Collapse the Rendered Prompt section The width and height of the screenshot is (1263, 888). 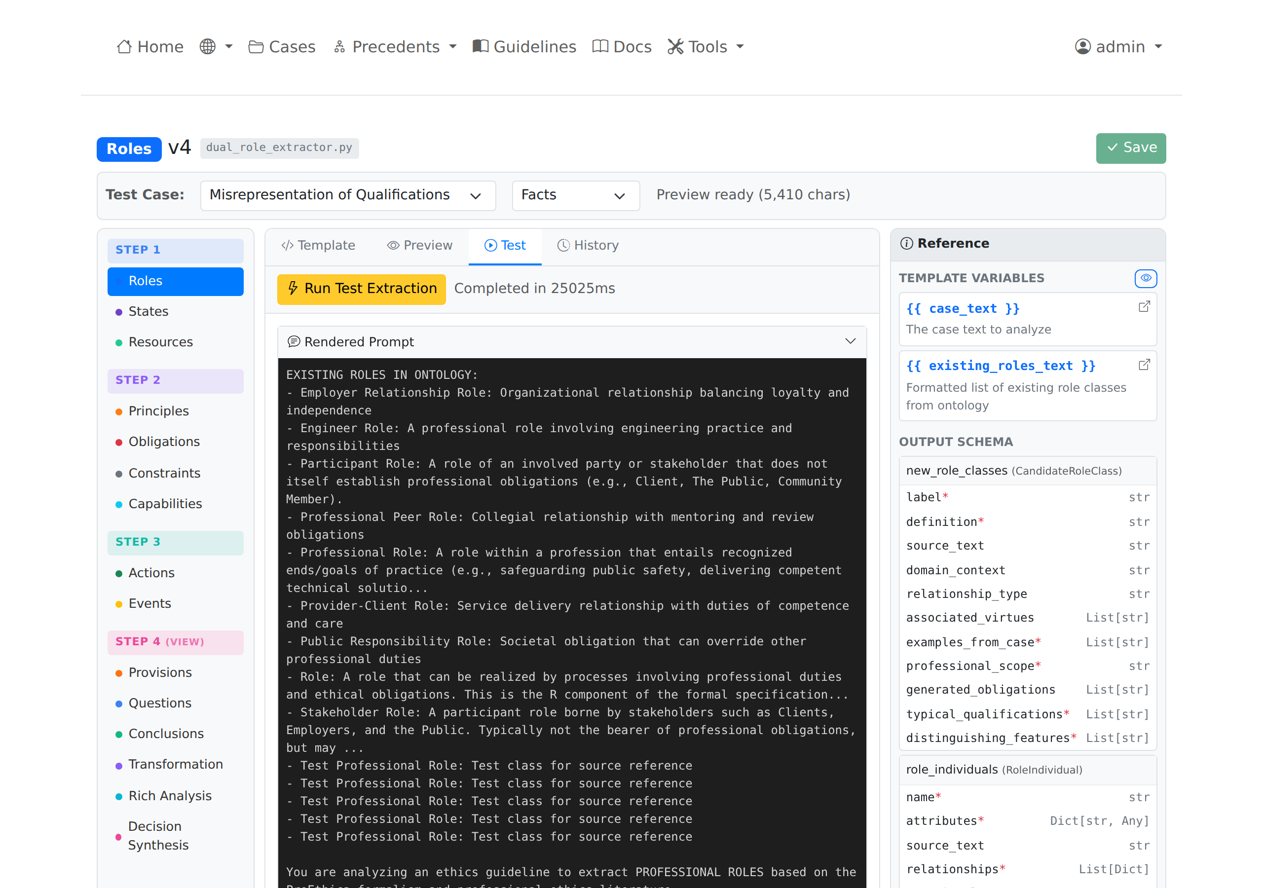tap(851, 342)
